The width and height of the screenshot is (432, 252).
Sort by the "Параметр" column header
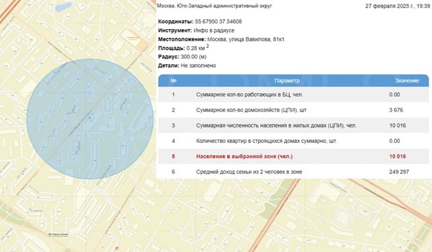(x=287, y=81)
